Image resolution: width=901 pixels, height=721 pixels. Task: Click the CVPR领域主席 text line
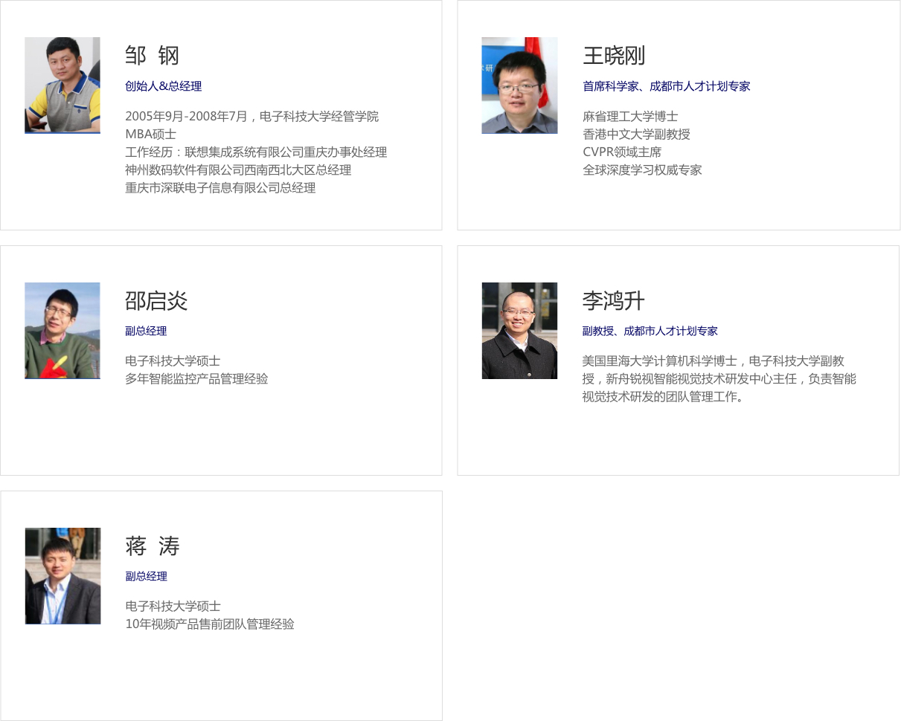pyautogui.click(x=622, y=152)
